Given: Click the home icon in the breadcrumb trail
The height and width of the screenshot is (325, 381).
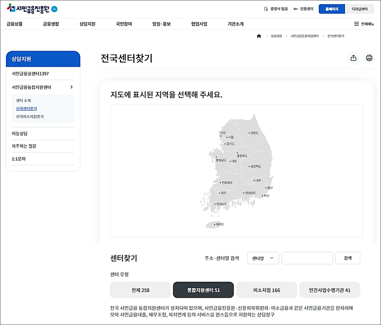Looking at the screenshot, I should 259,36.
